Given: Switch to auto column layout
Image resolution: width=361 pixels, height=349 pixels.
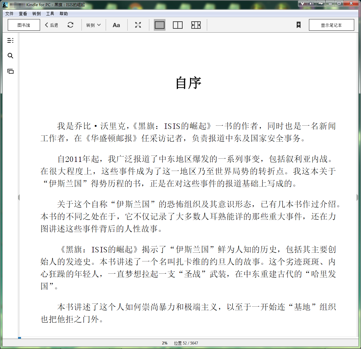Looking at the screenshot, I should point(196,25).
